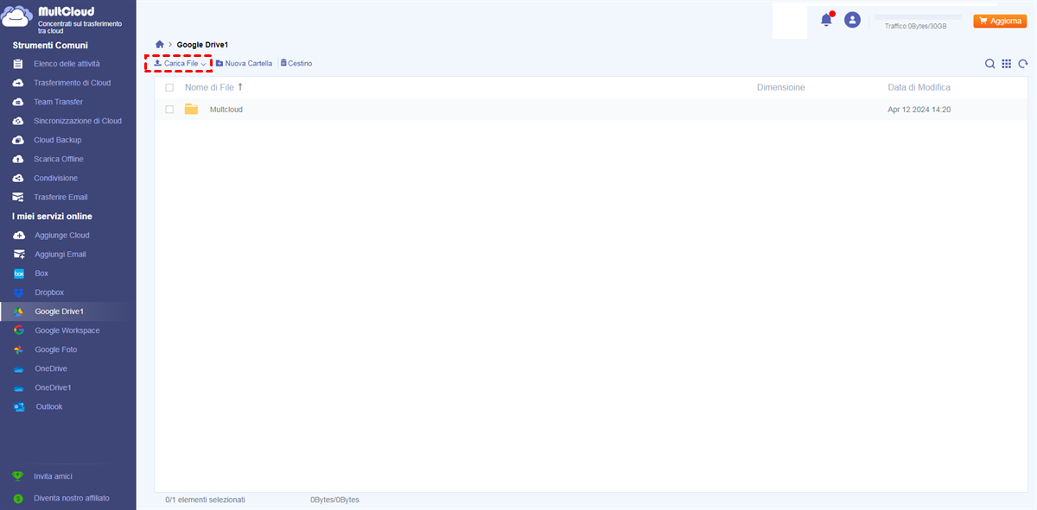Select Google Drive1 in sidebar
This screenshot has width=1037, height=510.
[x=68, y=312]
